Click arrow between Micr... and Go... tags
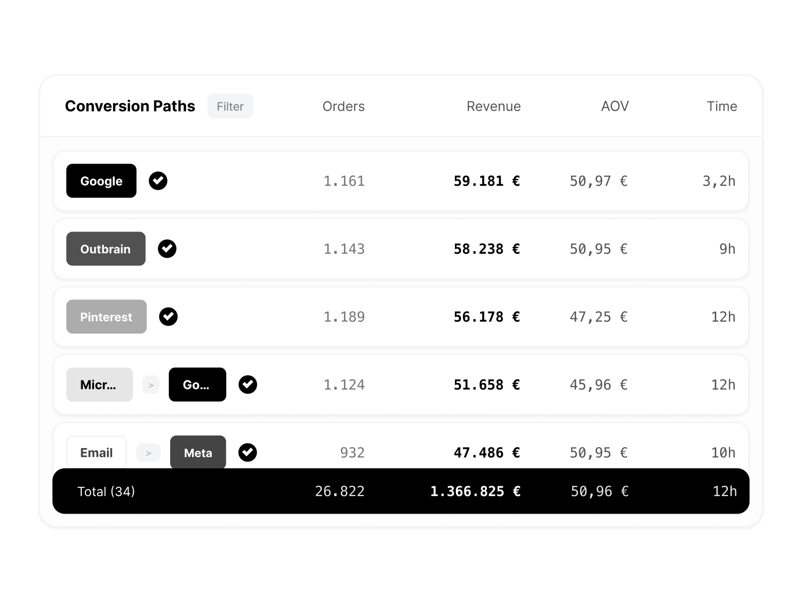Screen dimensions: 802x602 [151, 385]
